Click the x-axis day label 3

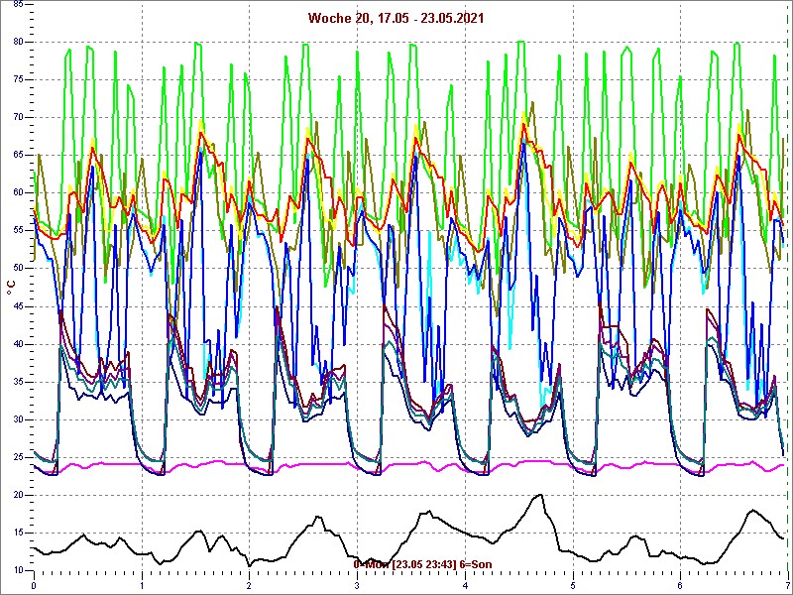(357, 587)
